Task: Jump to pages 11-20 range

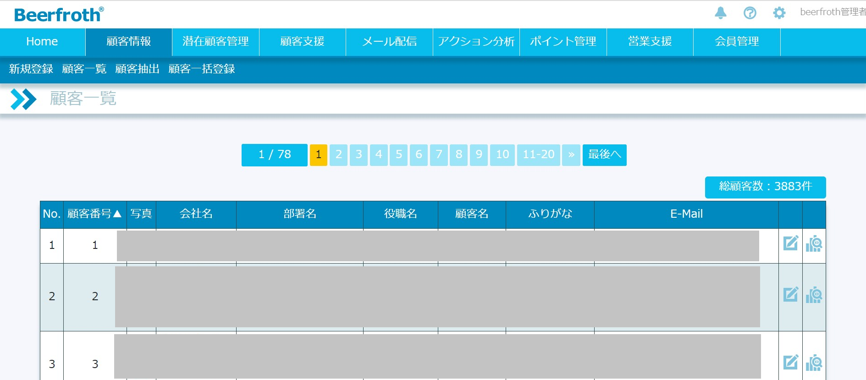Action: click(x=538, y=155)
